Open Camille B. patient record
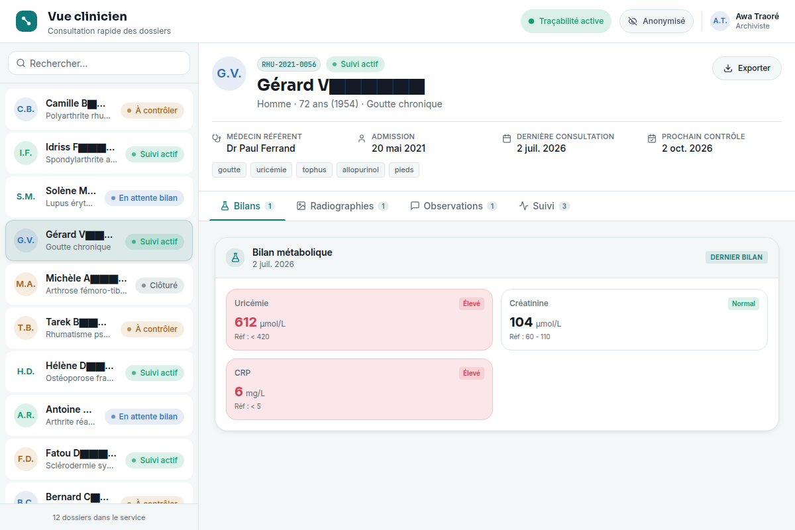Viewport: 795px width, 530px height. coord(99,109)
